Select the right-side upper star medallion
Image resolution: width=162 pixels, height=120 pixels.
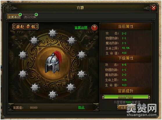point(82,55)
